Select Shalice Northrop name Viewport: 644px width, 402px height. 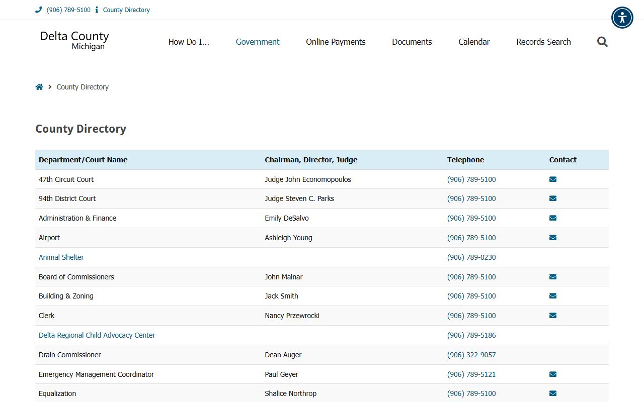291,393
